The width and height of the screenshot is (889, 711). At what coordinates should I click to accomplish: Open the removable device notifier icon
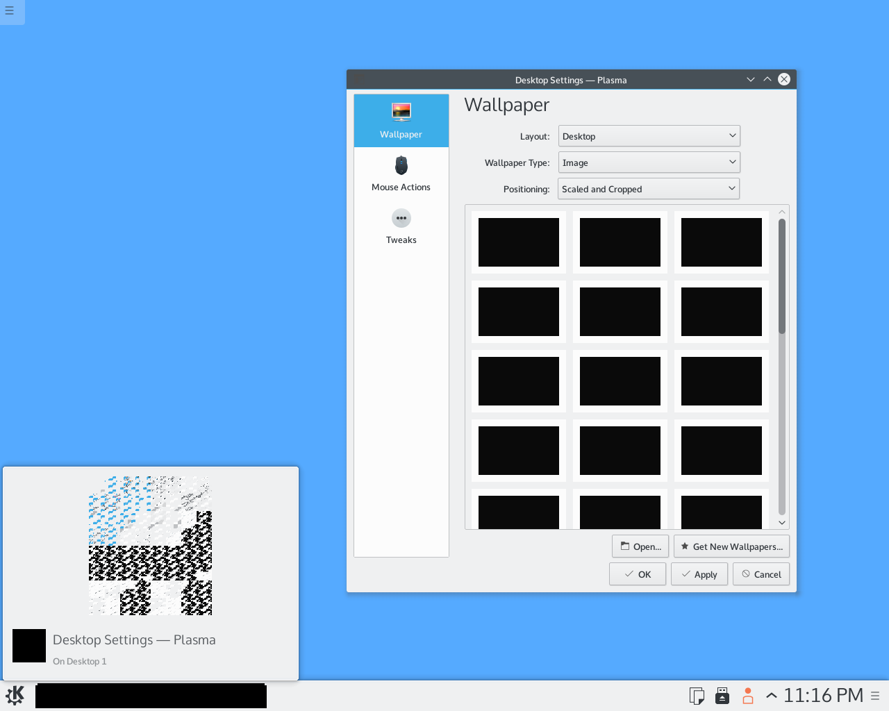point(722,696)
